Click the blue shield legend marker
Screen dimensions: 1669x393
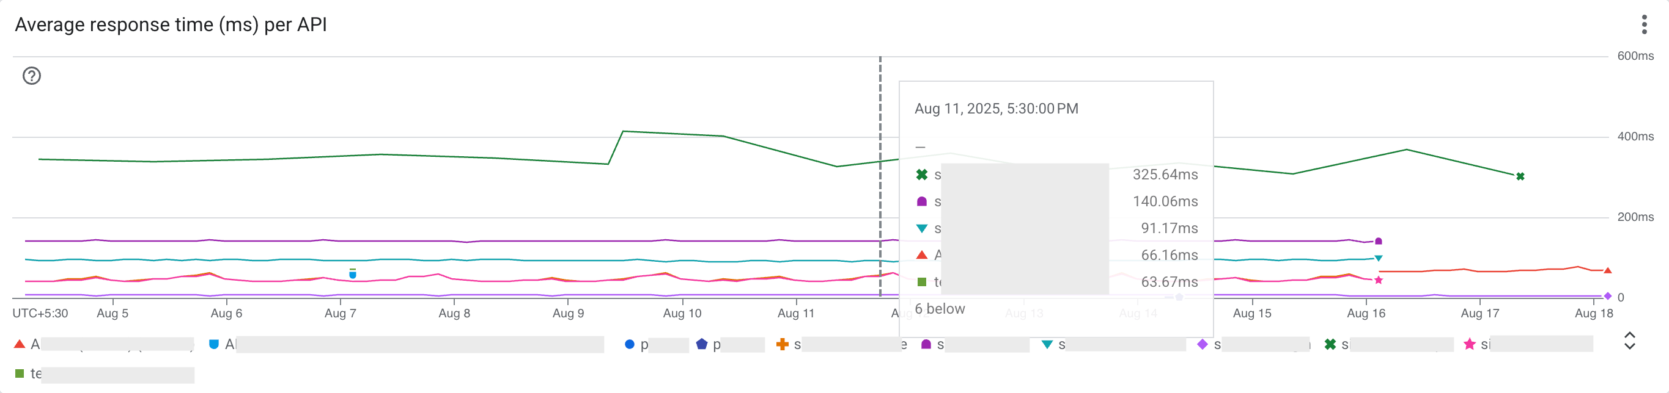[x=214, y=345]
